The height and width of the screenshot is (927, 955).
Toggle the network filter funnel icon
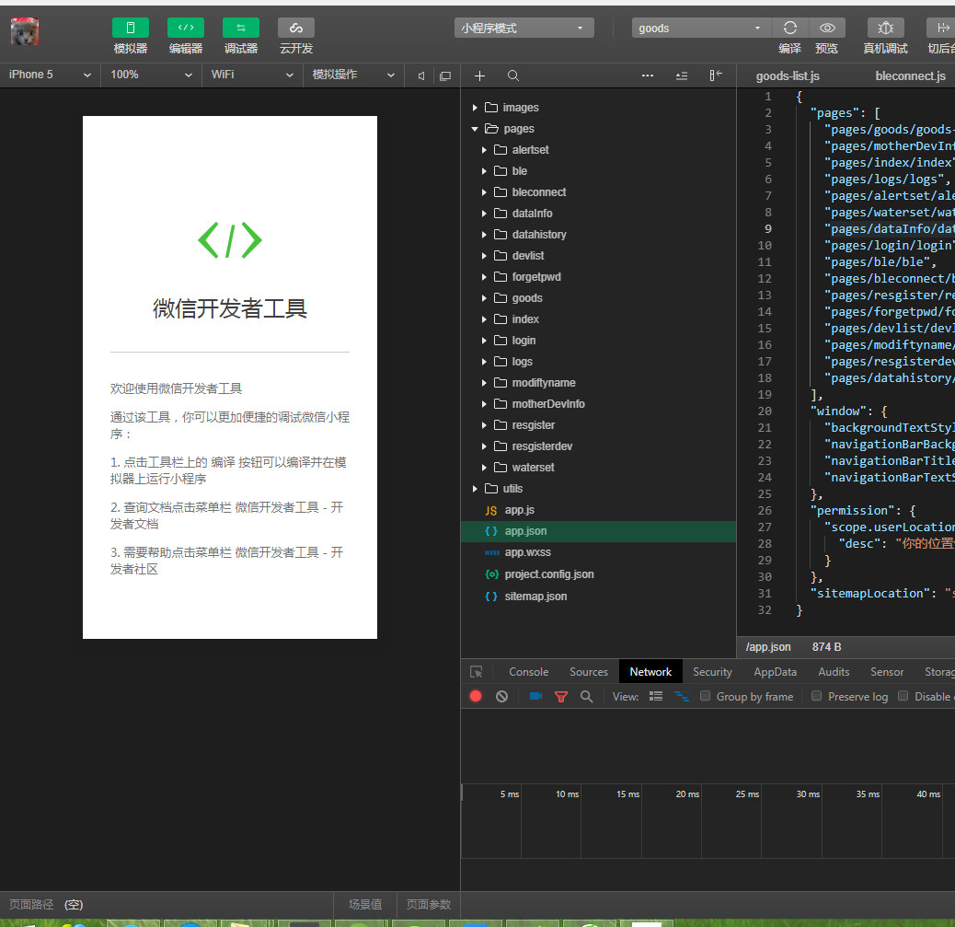click(561, 696)
